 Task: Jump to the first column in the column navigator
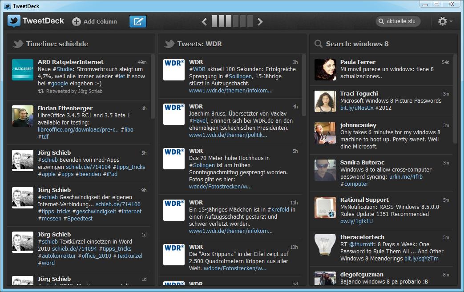click(214, 21)
